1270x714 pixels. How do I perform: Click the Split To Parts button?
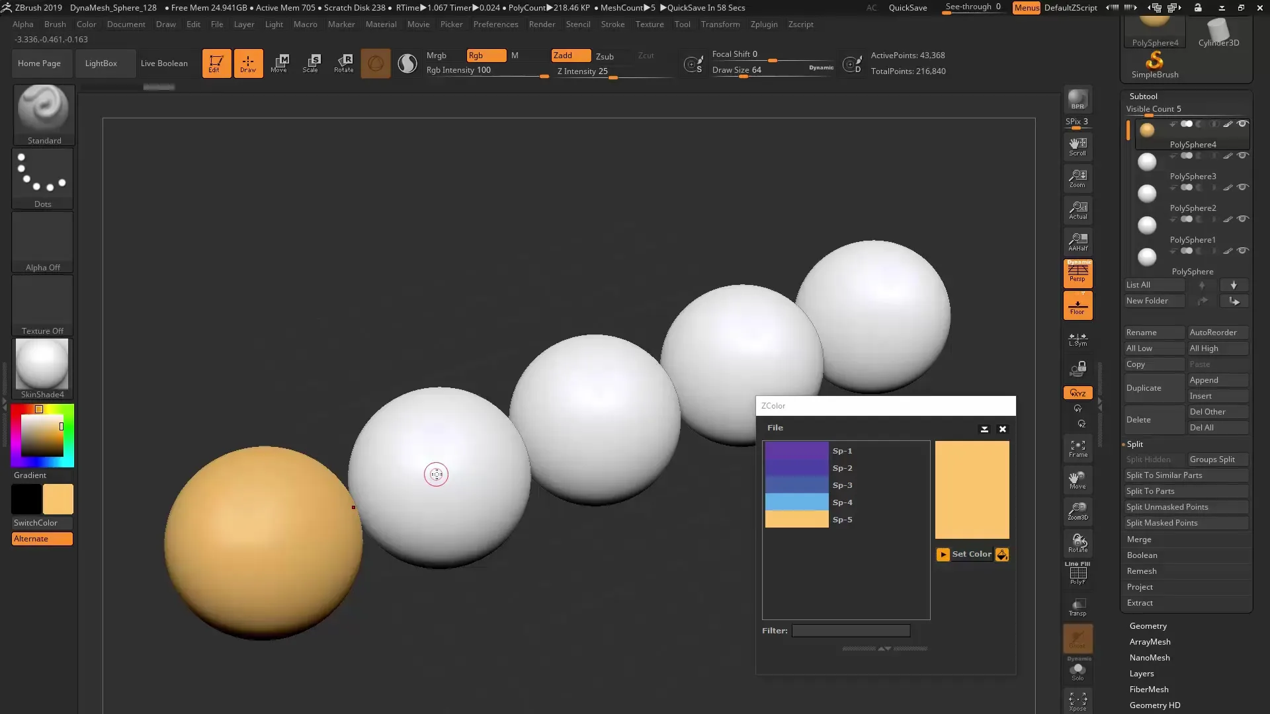(x=1186, y=491)
